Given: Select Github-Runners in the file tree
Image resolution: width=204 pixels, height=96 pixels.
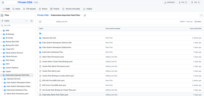Looking at the screenshot, I should click(11, 56).
